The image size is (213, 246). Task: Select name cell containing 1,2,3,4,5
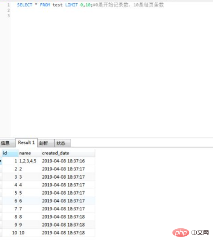point(30,161)
